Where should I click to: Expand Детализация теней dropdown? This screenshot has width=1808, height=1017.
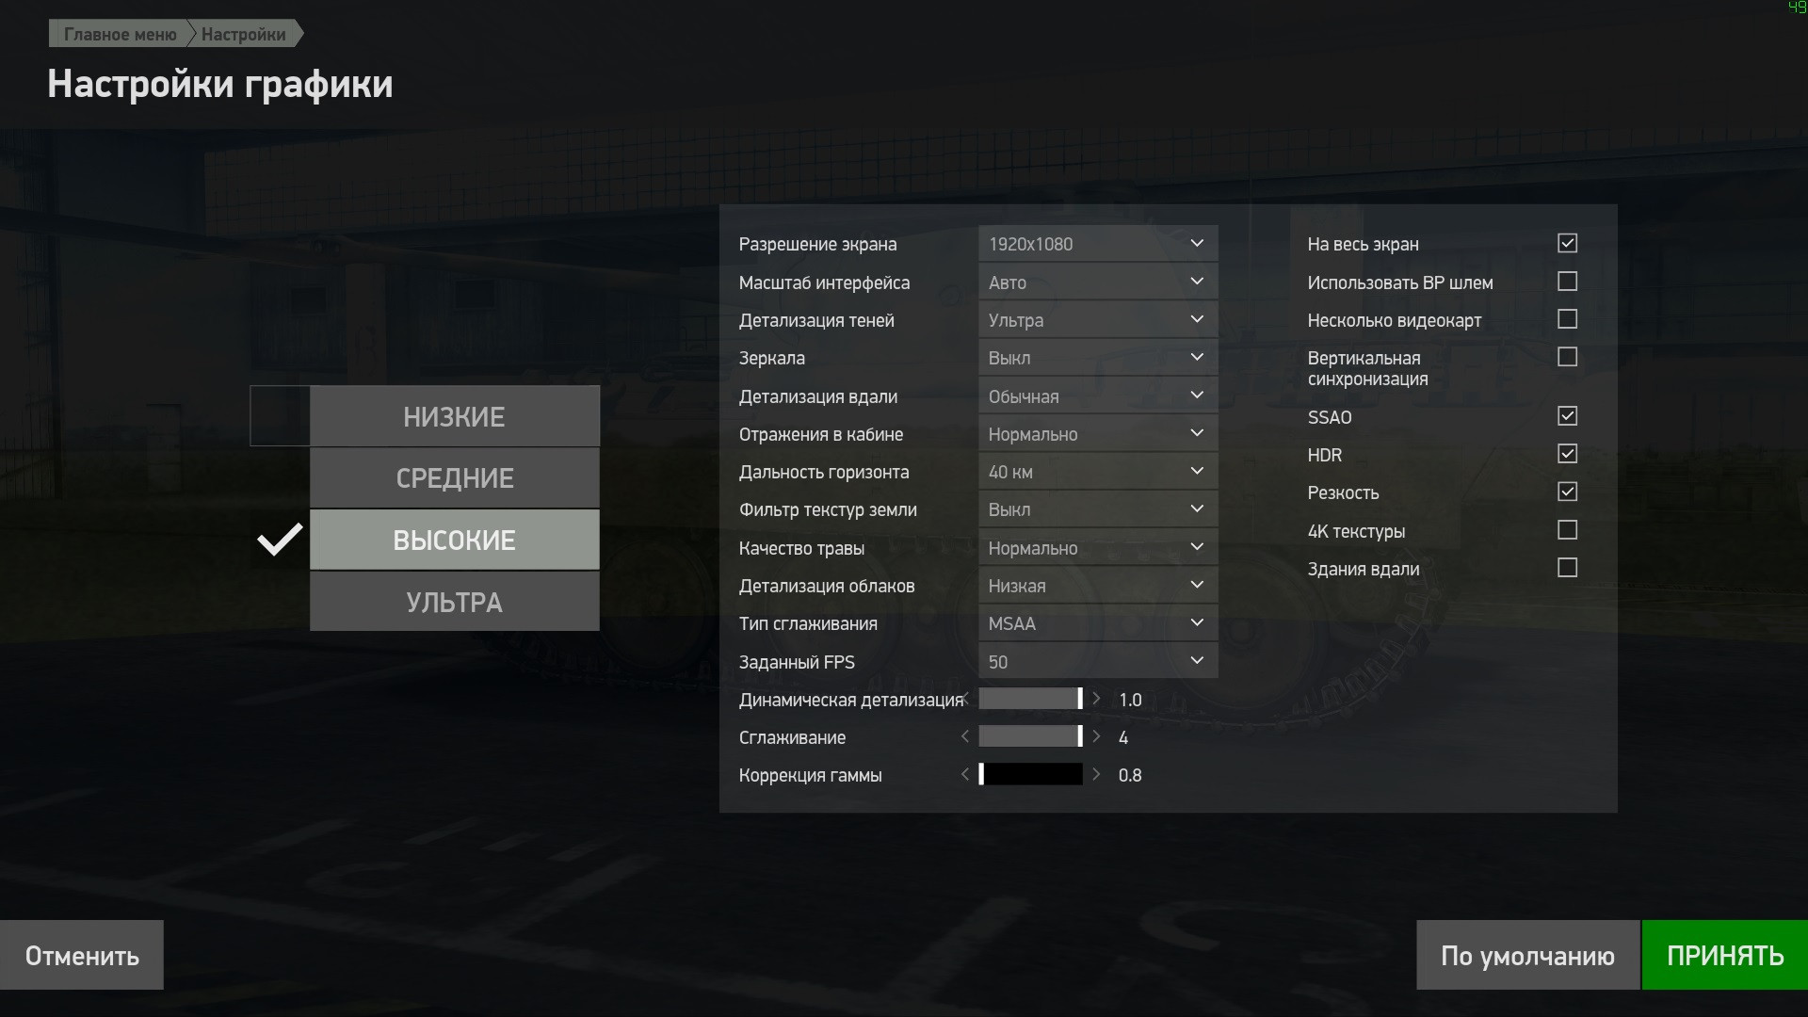click(x=1098, y=319)
